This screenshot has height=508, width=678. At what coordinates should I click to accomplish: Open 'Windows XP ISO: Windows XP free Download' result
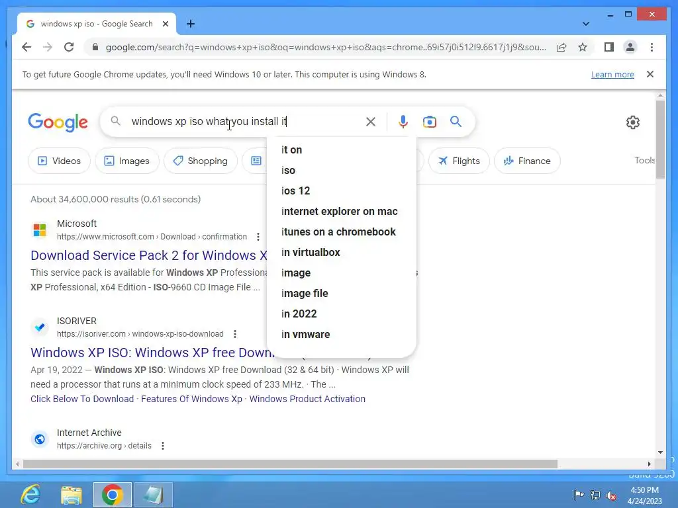[152, 353]
